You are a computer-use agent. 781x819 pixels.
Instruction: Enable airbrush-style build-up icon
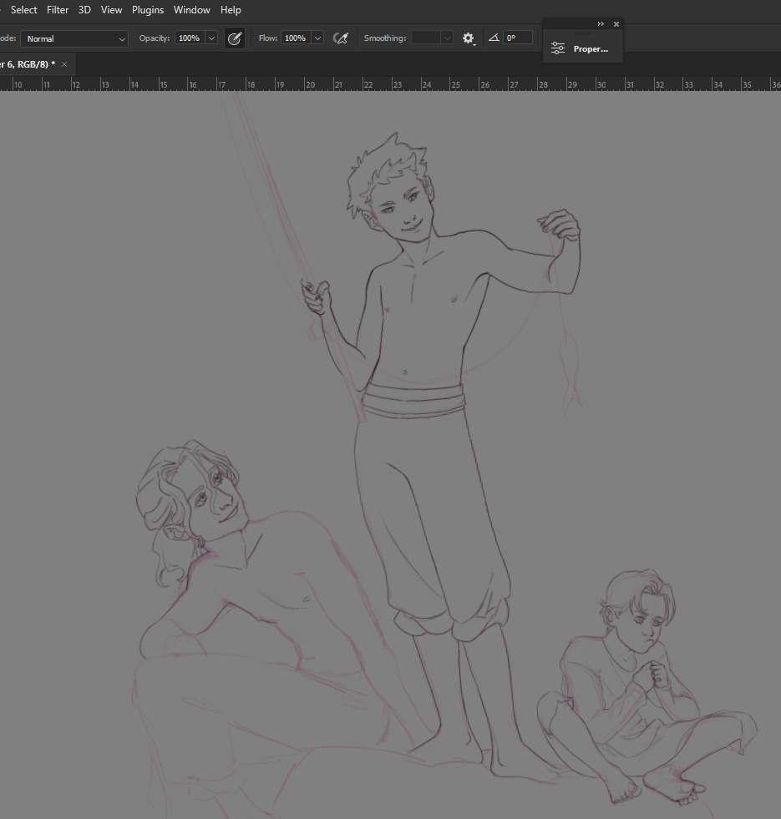[340, 38]
